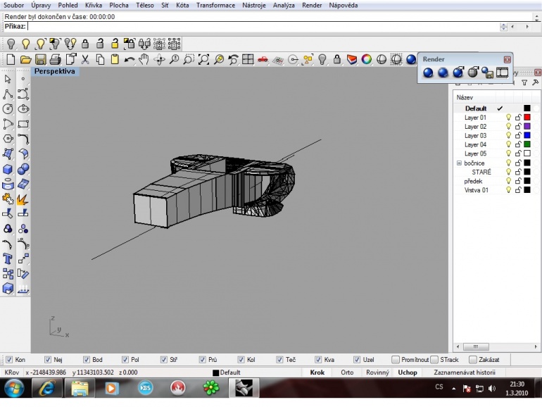Change blue color swatch of Layer 03

click(527, 135)
